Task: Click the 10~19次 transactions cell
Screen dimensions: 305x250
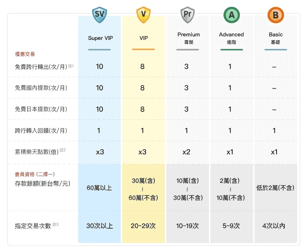Action: 188,226
